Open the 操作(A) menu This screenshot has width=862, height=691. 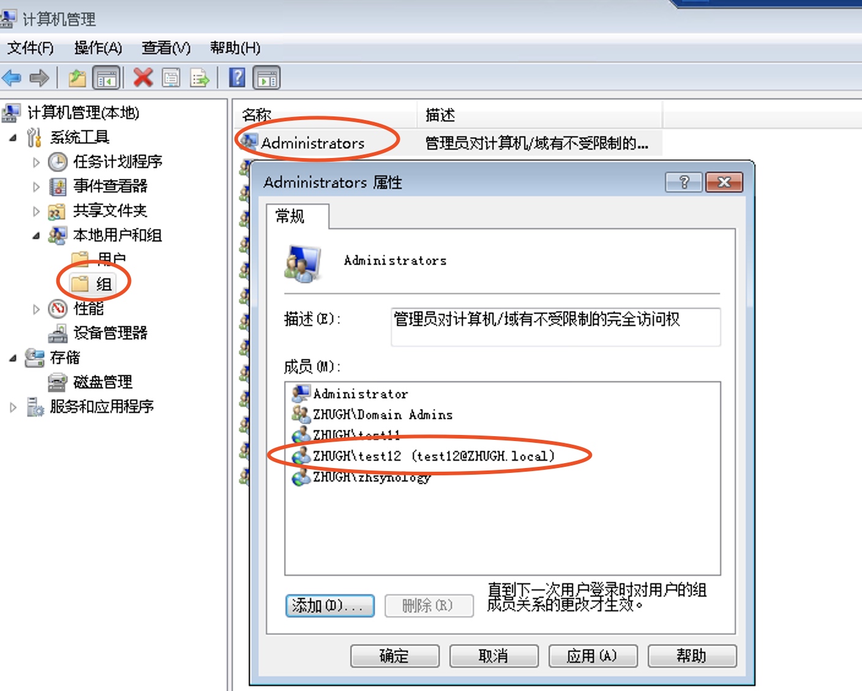[98, 48]
